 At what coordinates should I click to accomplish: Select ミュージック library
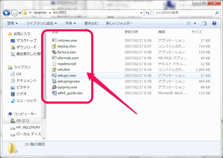(x=26, y=100)
